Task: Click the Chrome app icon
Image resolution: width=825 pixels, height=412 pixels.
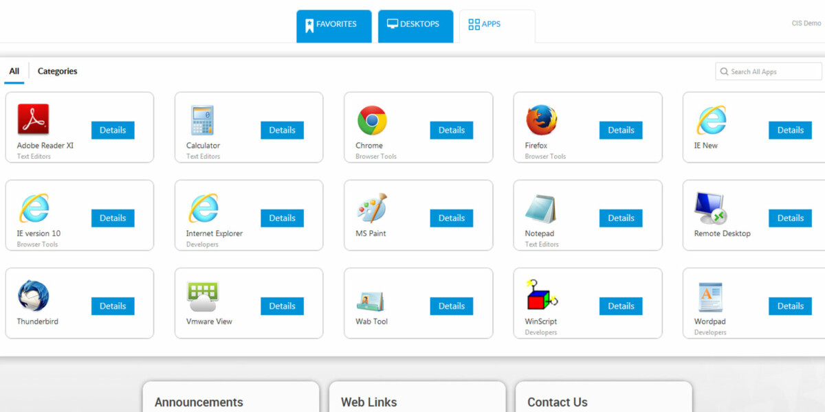Action: coord(372,120)
